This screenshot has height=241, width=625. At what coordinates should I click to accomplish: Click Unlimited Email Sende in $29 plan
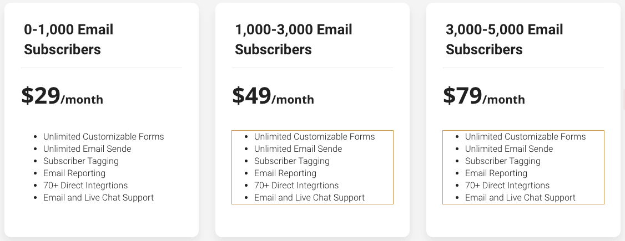point(87,148)
